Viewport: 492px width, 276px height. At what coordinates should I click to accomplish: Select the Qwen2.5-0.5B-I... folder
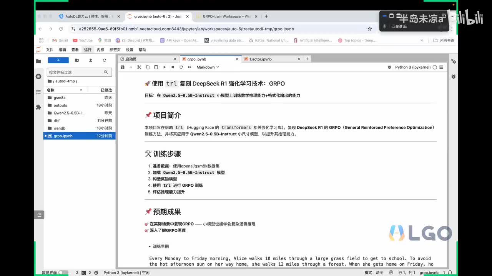coord(80,113)
